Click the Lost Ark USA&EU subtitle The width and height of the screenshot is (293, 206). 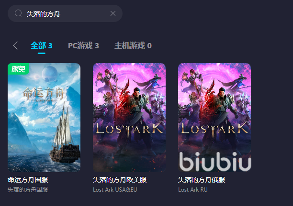click(115, 190)
